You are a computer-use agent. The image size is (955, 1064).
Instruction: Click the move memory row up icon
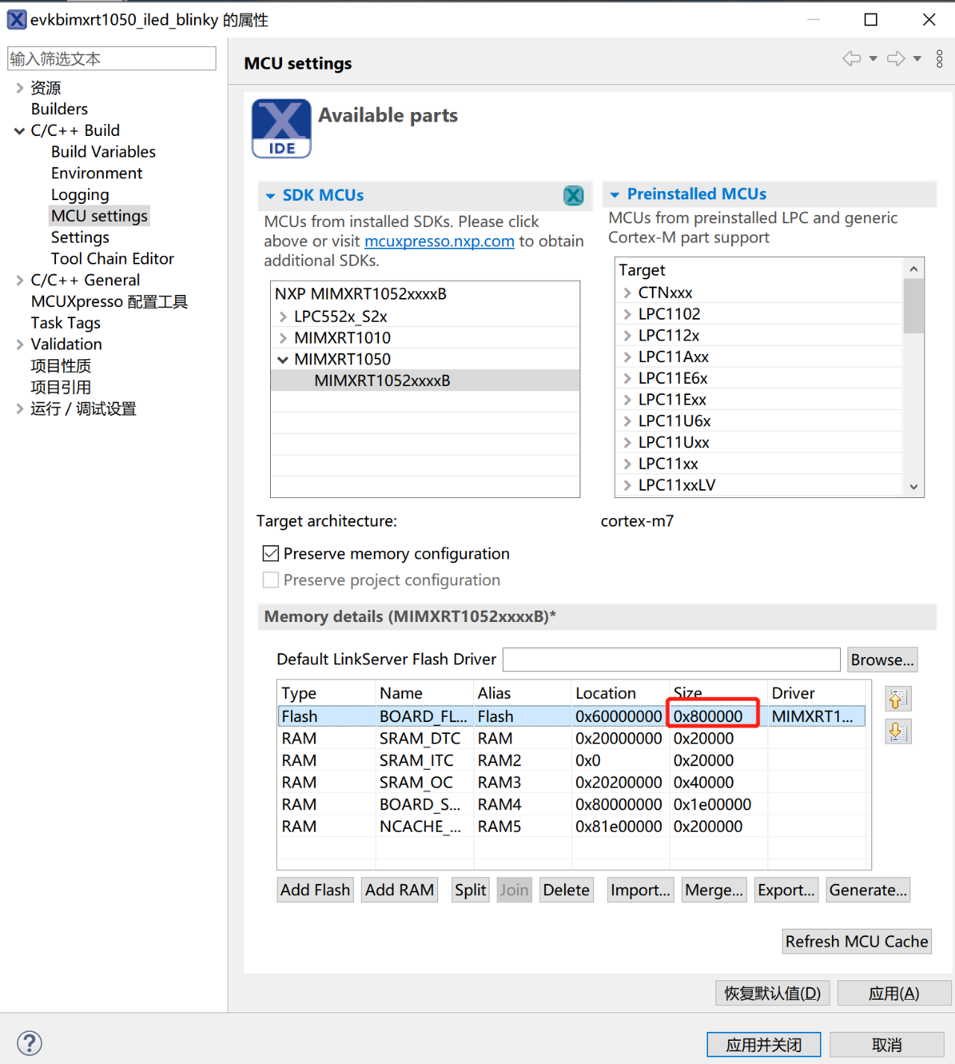tap(898, 699)
